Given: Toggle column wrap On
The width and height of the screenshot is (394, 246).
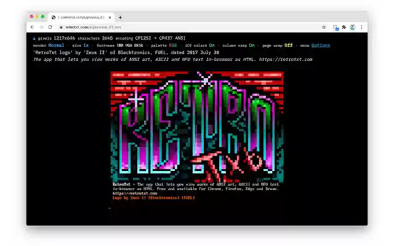Looking at the screenshot, I should point(252,45).
